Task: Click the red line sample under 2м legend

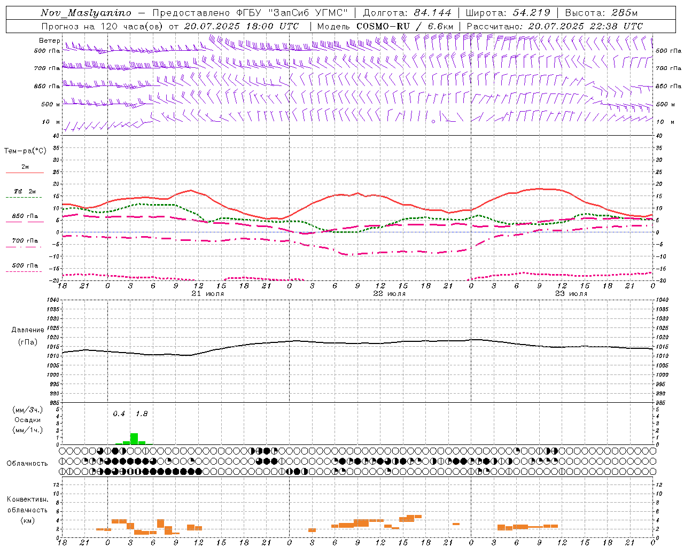Action: (25, 173)
